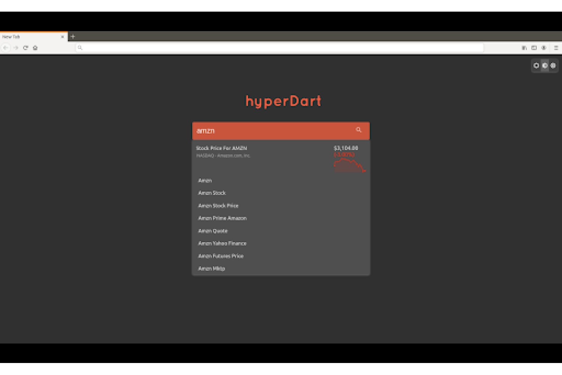This screenshot has width=562, height=375.
Task: Toggle the sidebar icon in the browser toolbar
Action: [534, 48]
